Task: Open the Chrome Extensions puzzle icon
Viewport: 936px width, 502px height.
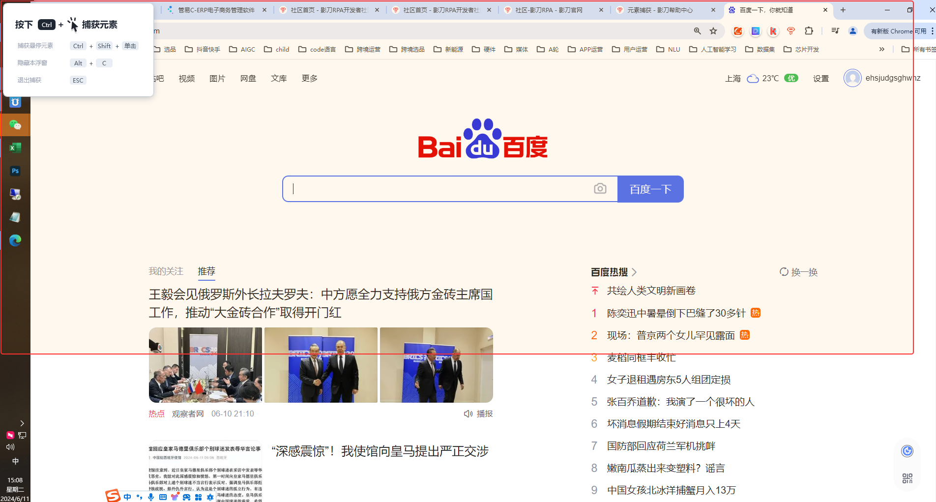Action: click(x=809, y=31)
